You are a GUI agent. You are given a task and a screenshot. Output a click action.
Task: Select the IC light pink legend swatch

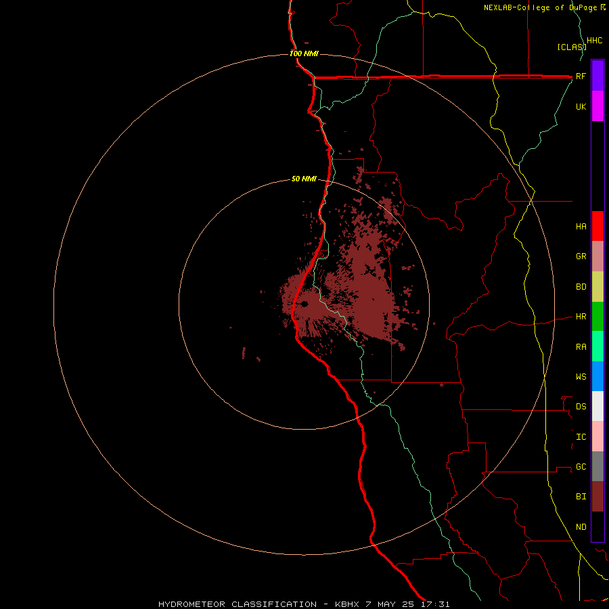point(597,436)
